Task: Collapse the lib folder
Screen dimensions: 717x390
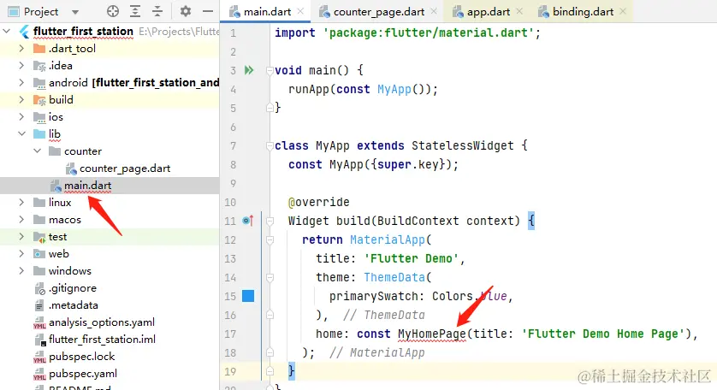Action: (21, 134)
